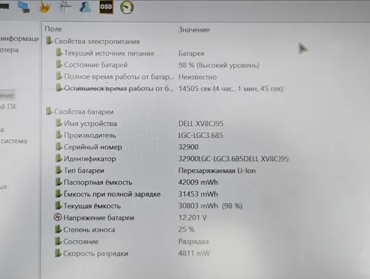Select the 'Полное время работы от батар...' field
370x279 pixels.
(119, 77)
